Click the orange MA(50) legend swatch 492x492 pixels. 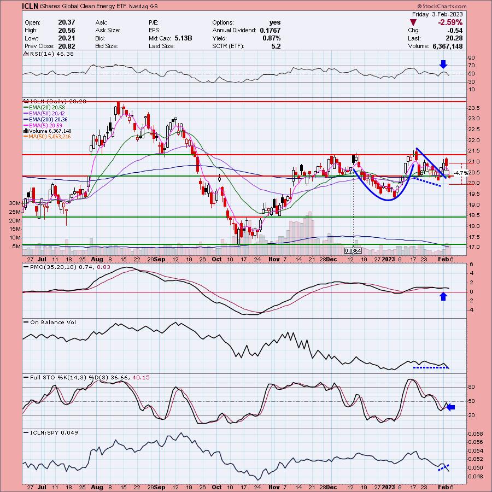(26, 137)
